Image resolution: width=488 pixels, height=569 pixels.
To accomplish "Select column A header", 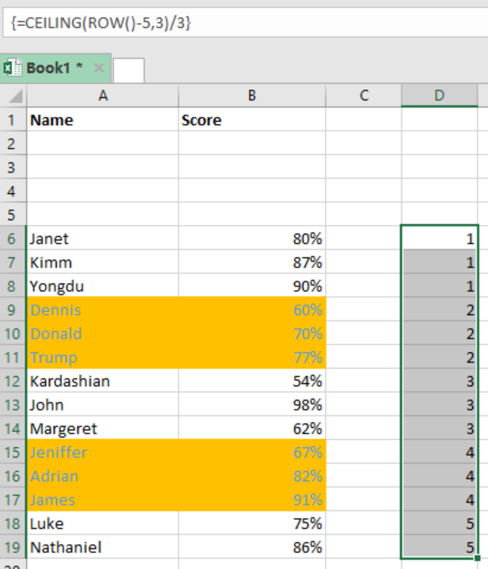I will [103, 96].
